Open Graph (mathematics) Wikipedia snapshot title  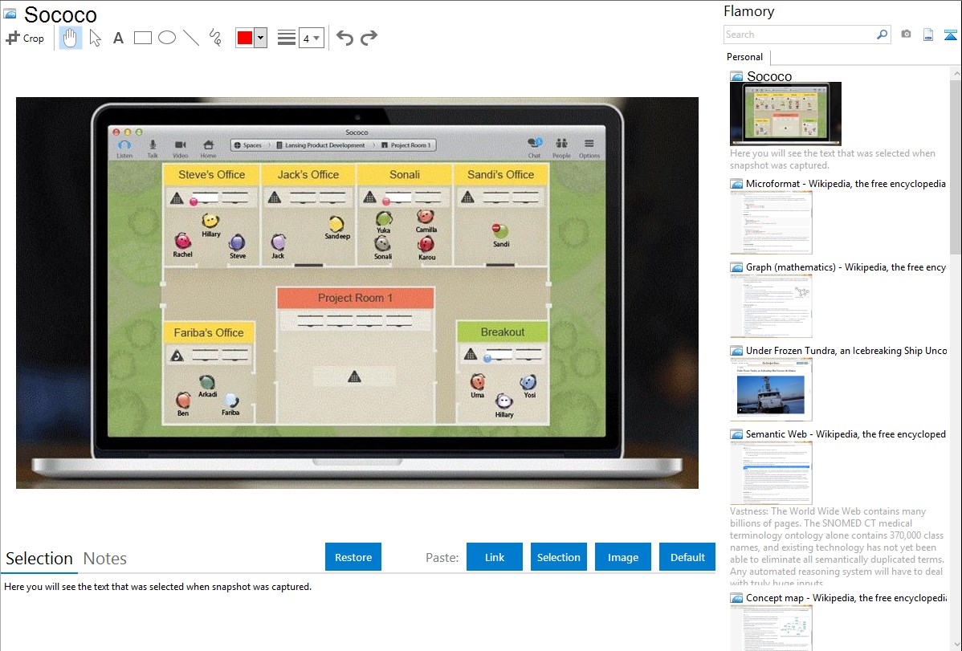(x=846, y=267)
